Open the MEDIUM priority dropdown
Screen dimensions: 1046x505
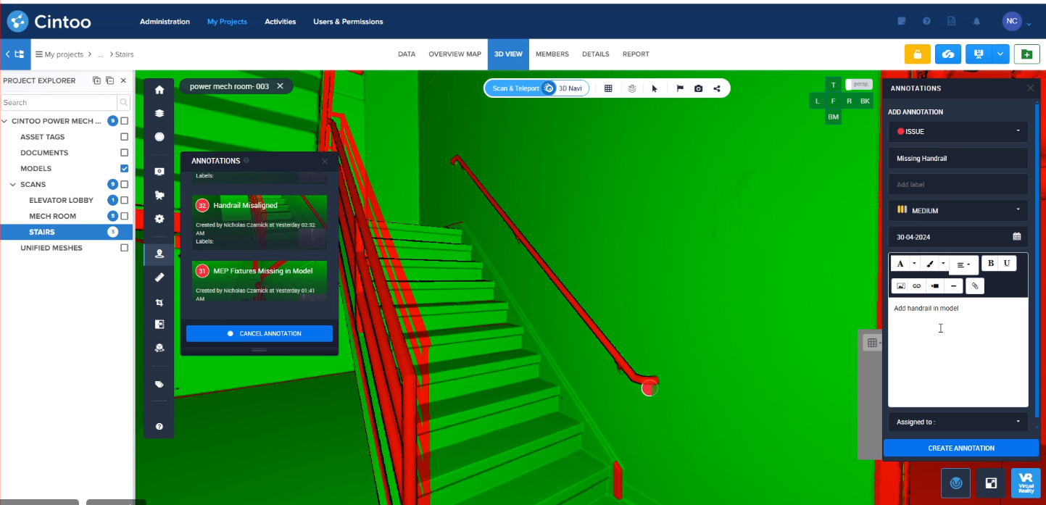958,210
